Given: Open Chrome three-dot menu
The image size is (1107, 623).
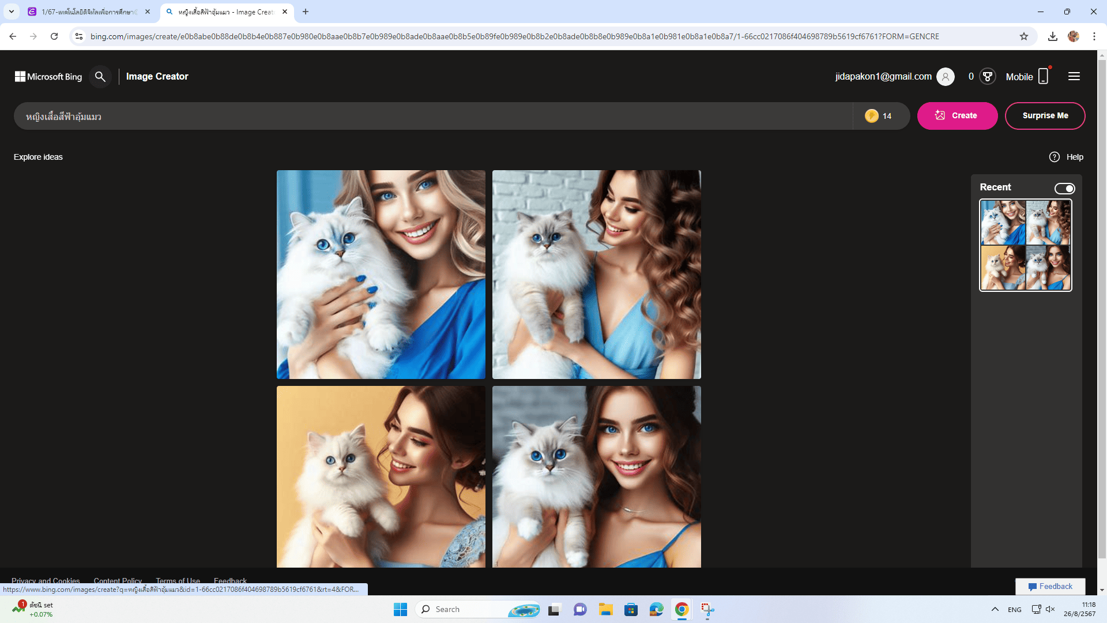Looking at the screenshot, I should click(1094, 36).
